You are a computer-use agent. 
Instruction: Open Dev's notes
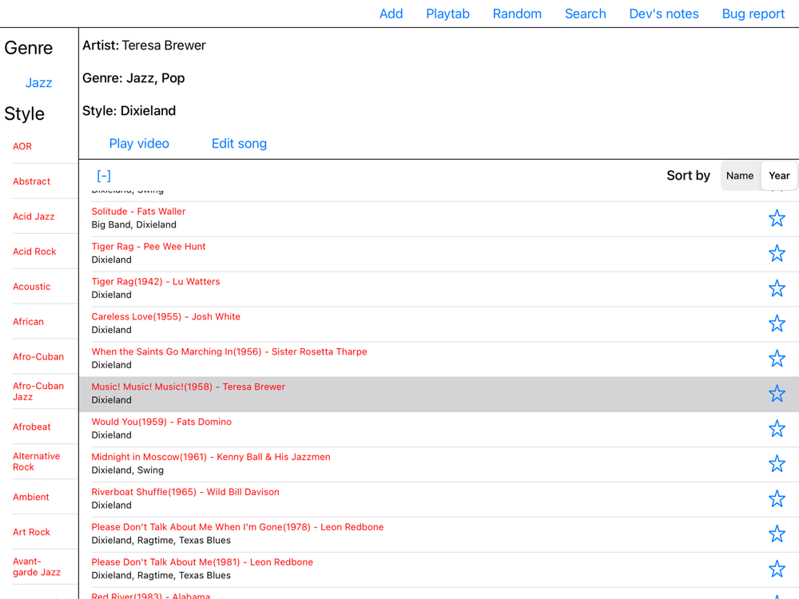click(x=664, y=14)
